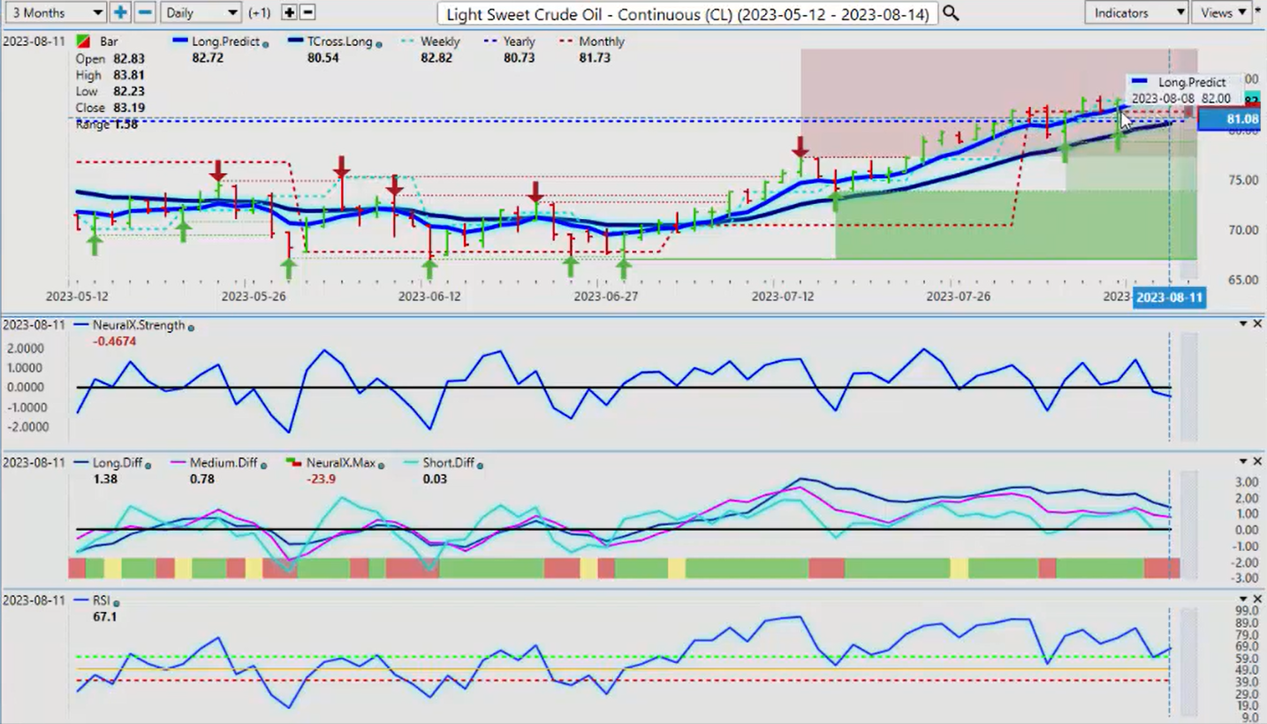
Task: Open settings dot next to Long.Predict legend
Action: tap(266, 43)
